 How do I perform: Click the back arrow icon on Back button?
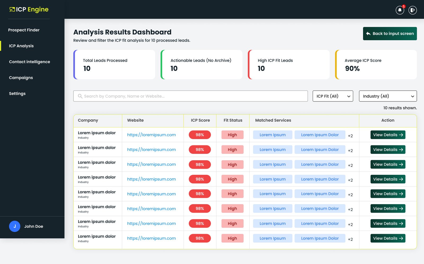[368, 34]
